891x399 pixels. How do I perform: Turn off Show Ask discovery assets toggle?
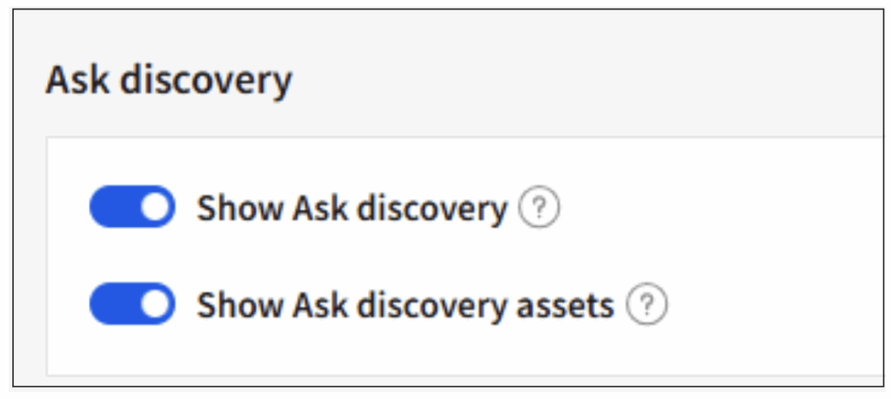click(x=132, y=303)
